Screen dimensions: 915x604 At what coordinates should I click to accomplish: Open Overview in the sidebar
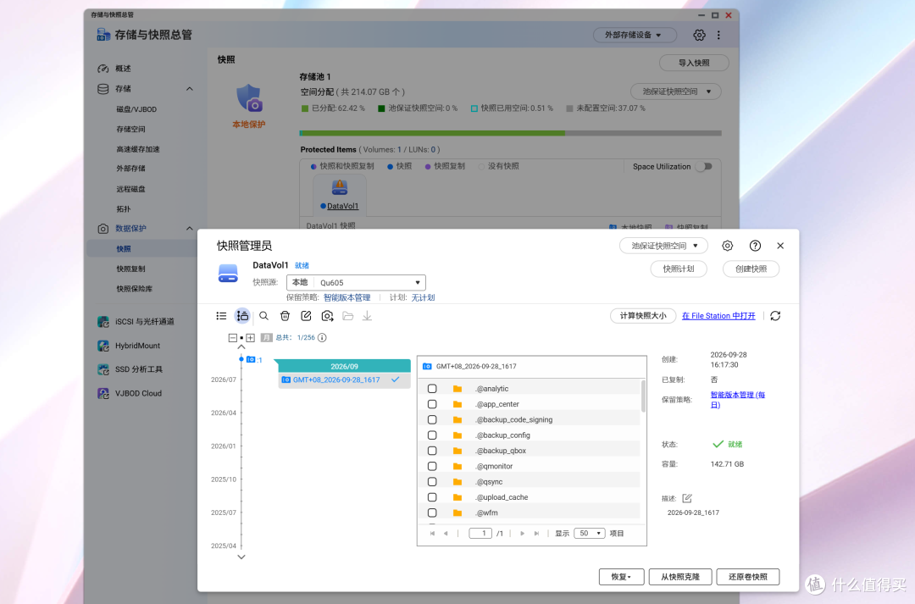123,69
